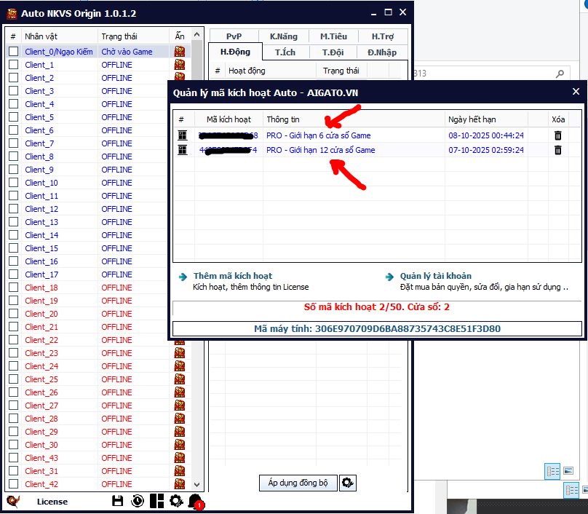The image size is (588, 514).
Task: Check the box for Client_20
Action: click(x=14, y=314)
